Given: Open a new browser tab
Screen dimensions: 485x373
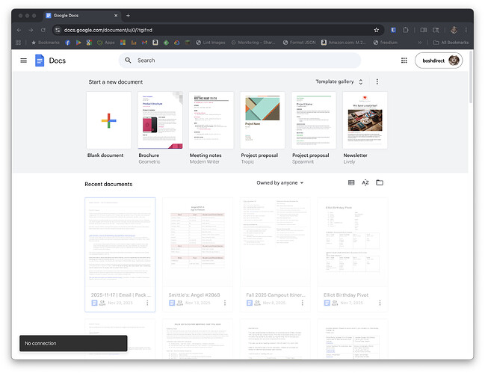Looking at the screenshot, I should pos(128,16).
